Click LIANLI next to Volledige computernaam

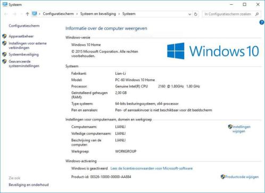pyautogui.click(x=120, y=134)
